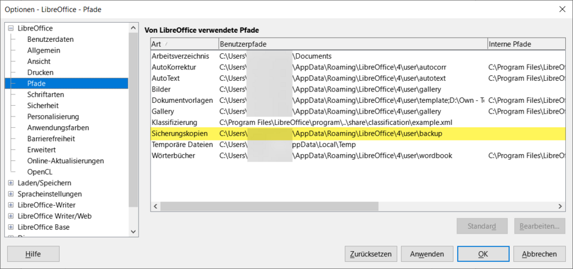Open Erweitert settings

coord(41,150)
